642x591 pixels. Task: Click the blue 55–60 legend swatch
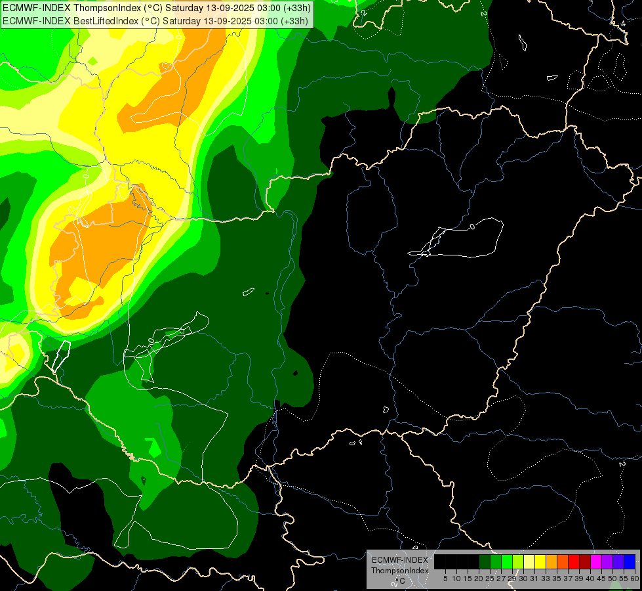pos(630,561)
